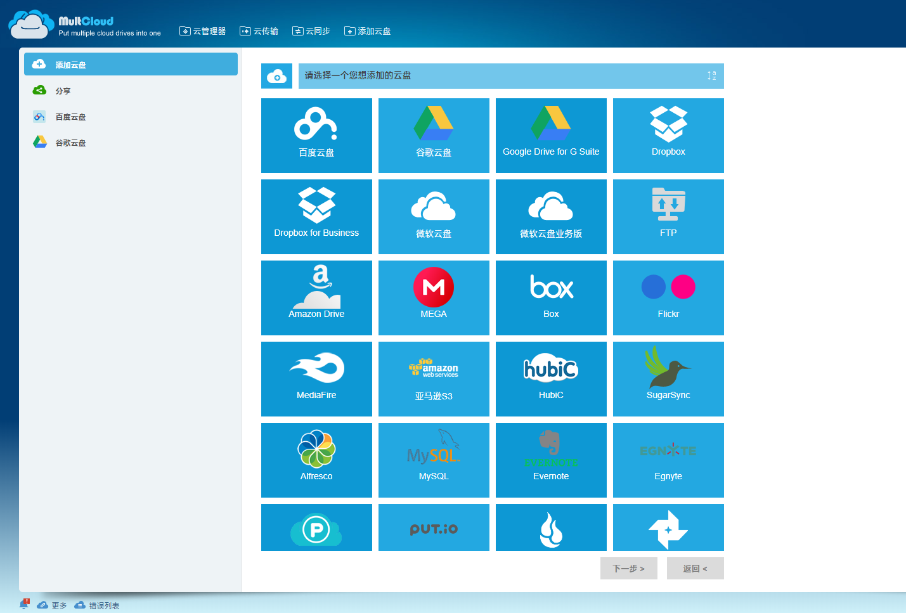Open 分享 in the left sidebar
906x613 pixels.
pyautogui.click(x=63, y=91)
